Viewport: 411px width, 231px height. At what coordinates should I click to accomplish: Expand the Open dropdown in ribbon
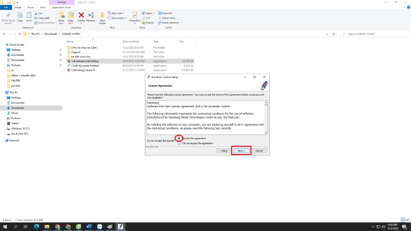(148, 13)
